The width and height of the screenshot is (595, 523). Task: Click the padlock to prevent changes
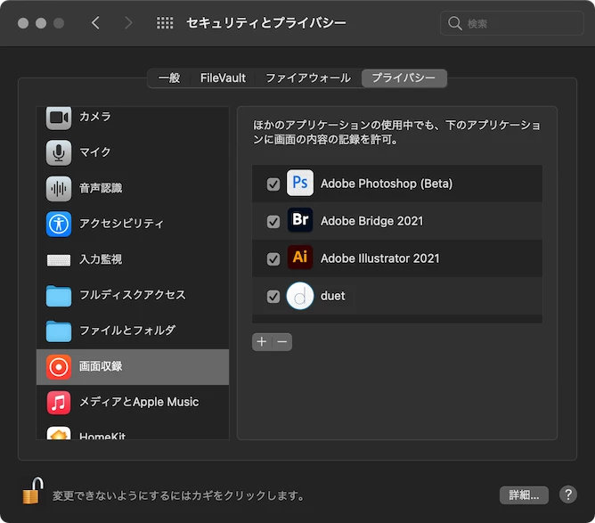coord(33,491)
